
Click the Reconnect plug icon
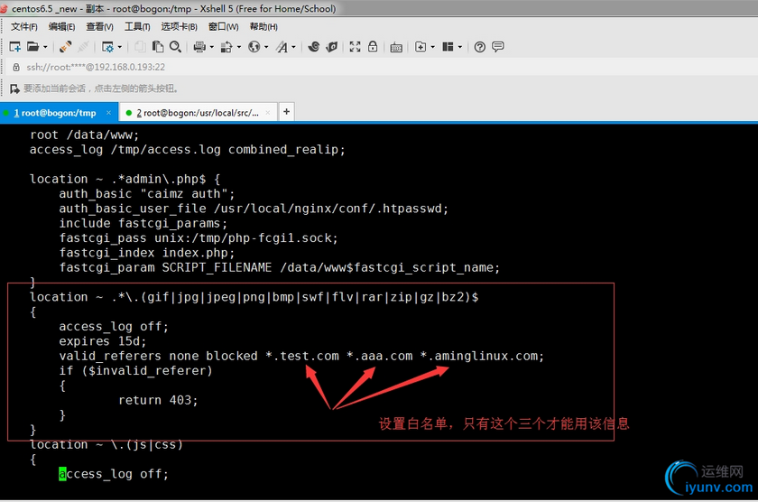click(x=65, y=47)
